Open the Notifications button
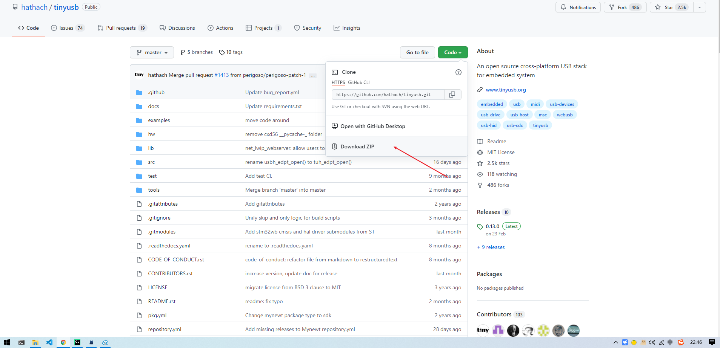720x348 pixels. (578, 7)
